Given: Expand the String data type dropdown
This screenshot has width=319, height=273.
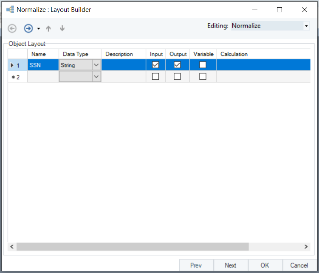Looking at the screenshot, I should (96, 65).
